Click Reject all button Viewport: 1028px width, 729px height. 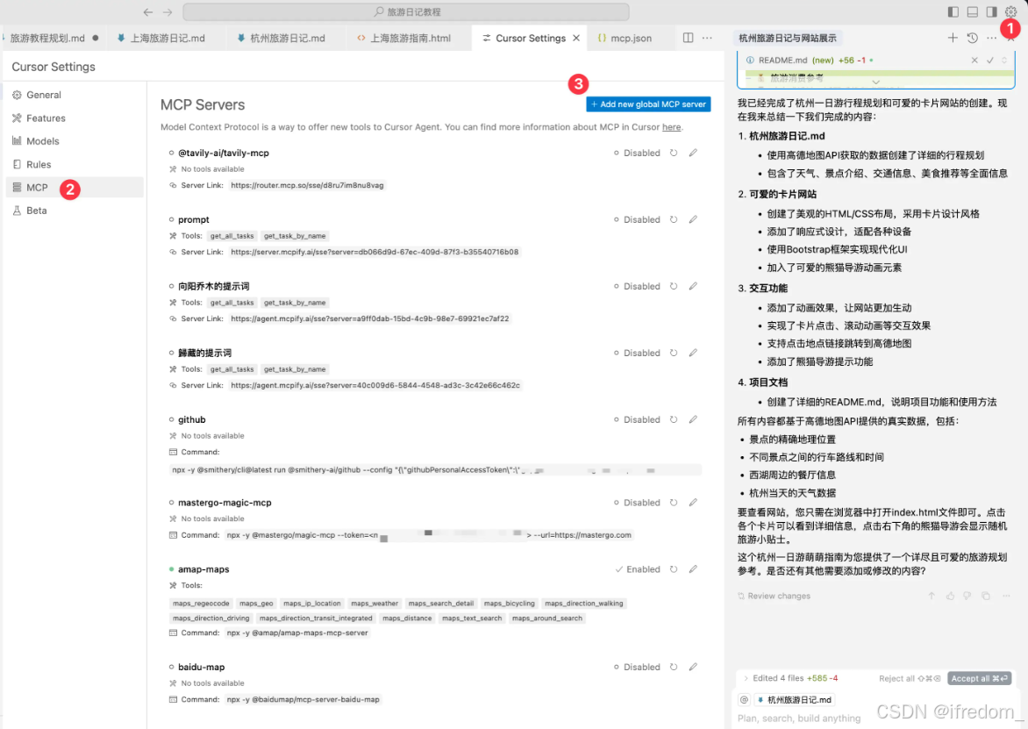click(910, 678)
